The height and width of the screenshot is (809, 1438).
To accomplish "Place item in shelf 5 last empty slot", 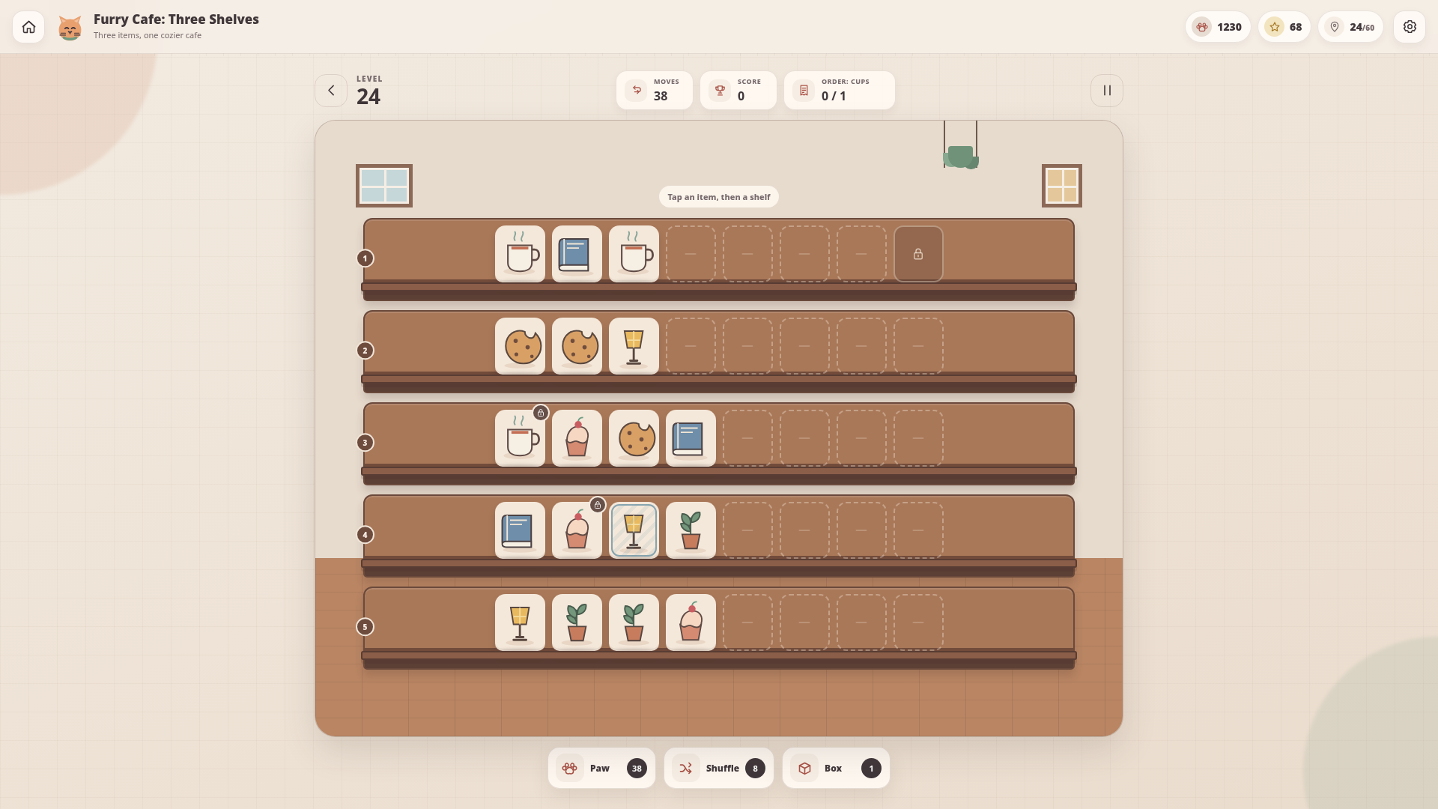I will click(x=918, y=622).
